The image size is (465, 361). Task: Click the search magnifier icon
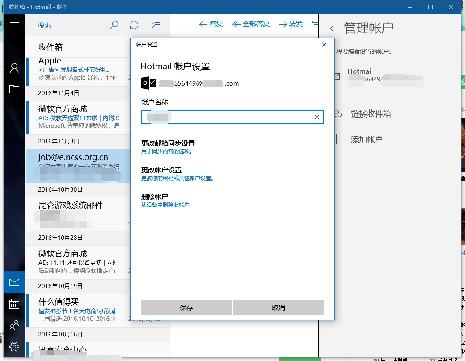(x=114, y=25)
